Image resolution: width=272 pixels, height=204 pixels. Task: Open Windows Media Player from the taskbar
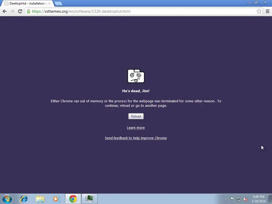56,199
